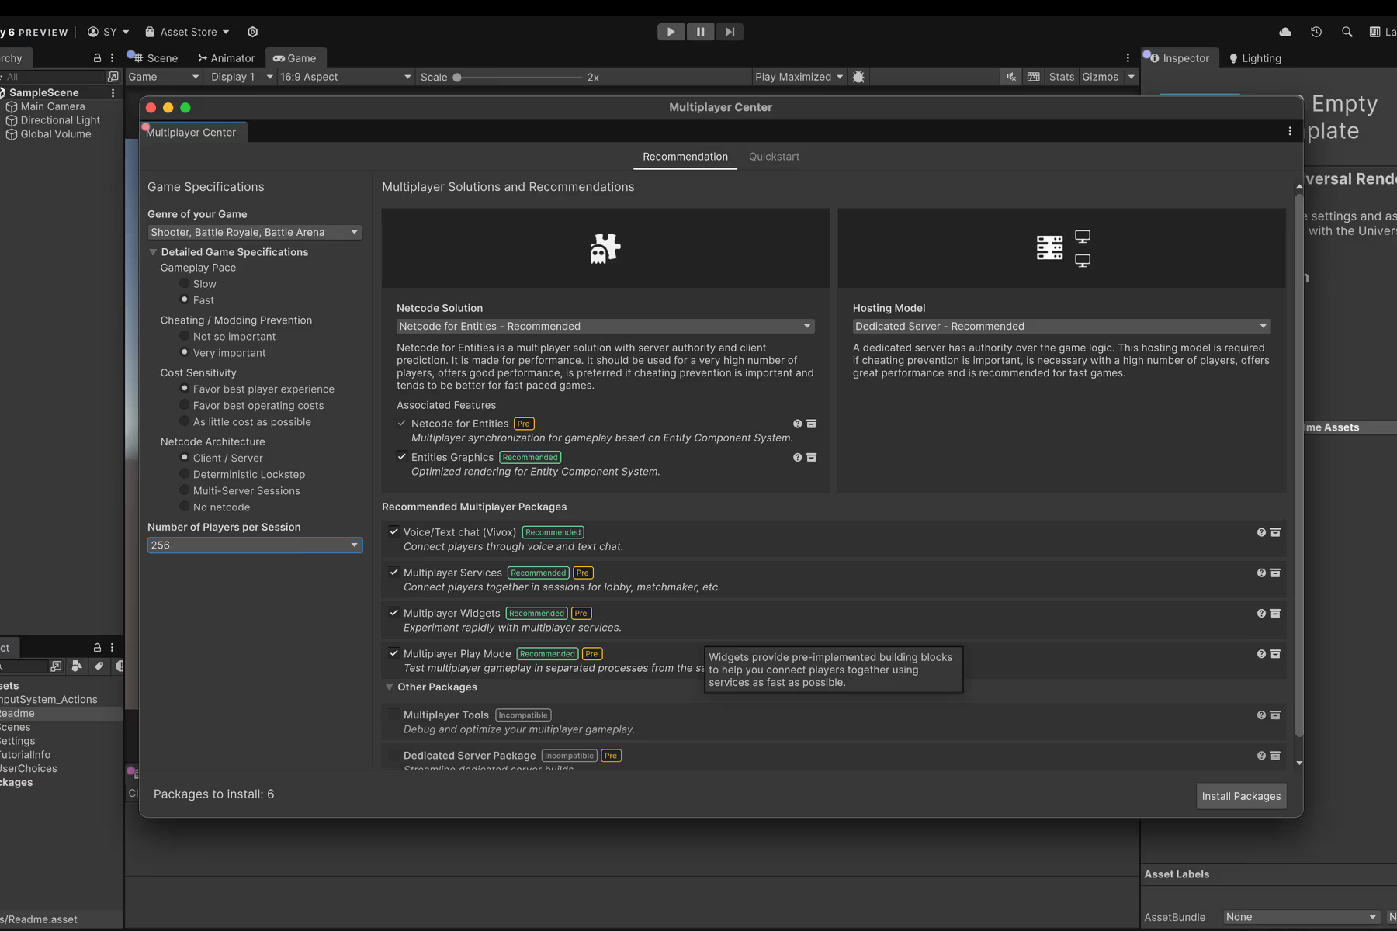1397x931 pixels.
Task: Open package info for Multiplayer Widgets
Action: pos(1275,613)
